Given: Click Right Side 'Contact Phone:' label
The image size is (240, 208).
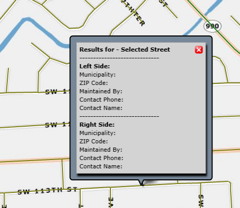Looking at the screenshot, I should 102,158.
